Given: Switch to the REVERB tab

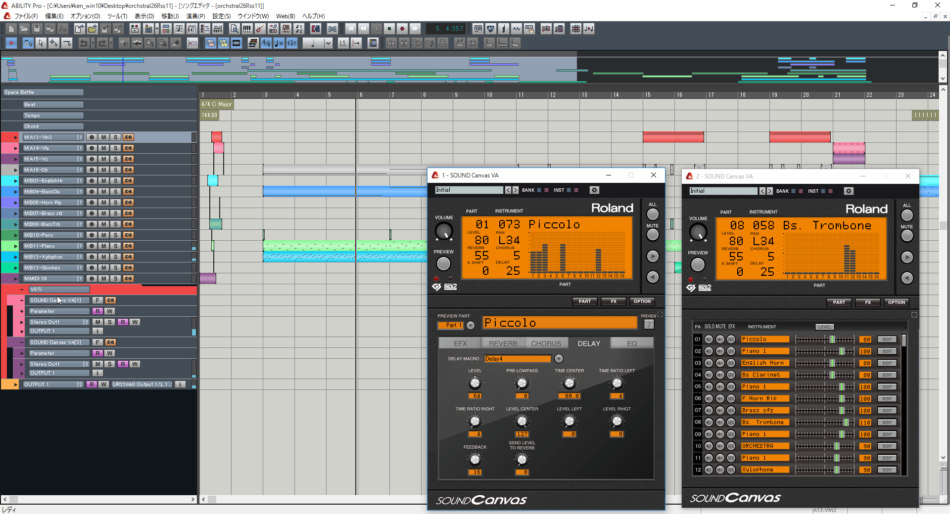Looking at the screenshot, I should tap(503, 343).
